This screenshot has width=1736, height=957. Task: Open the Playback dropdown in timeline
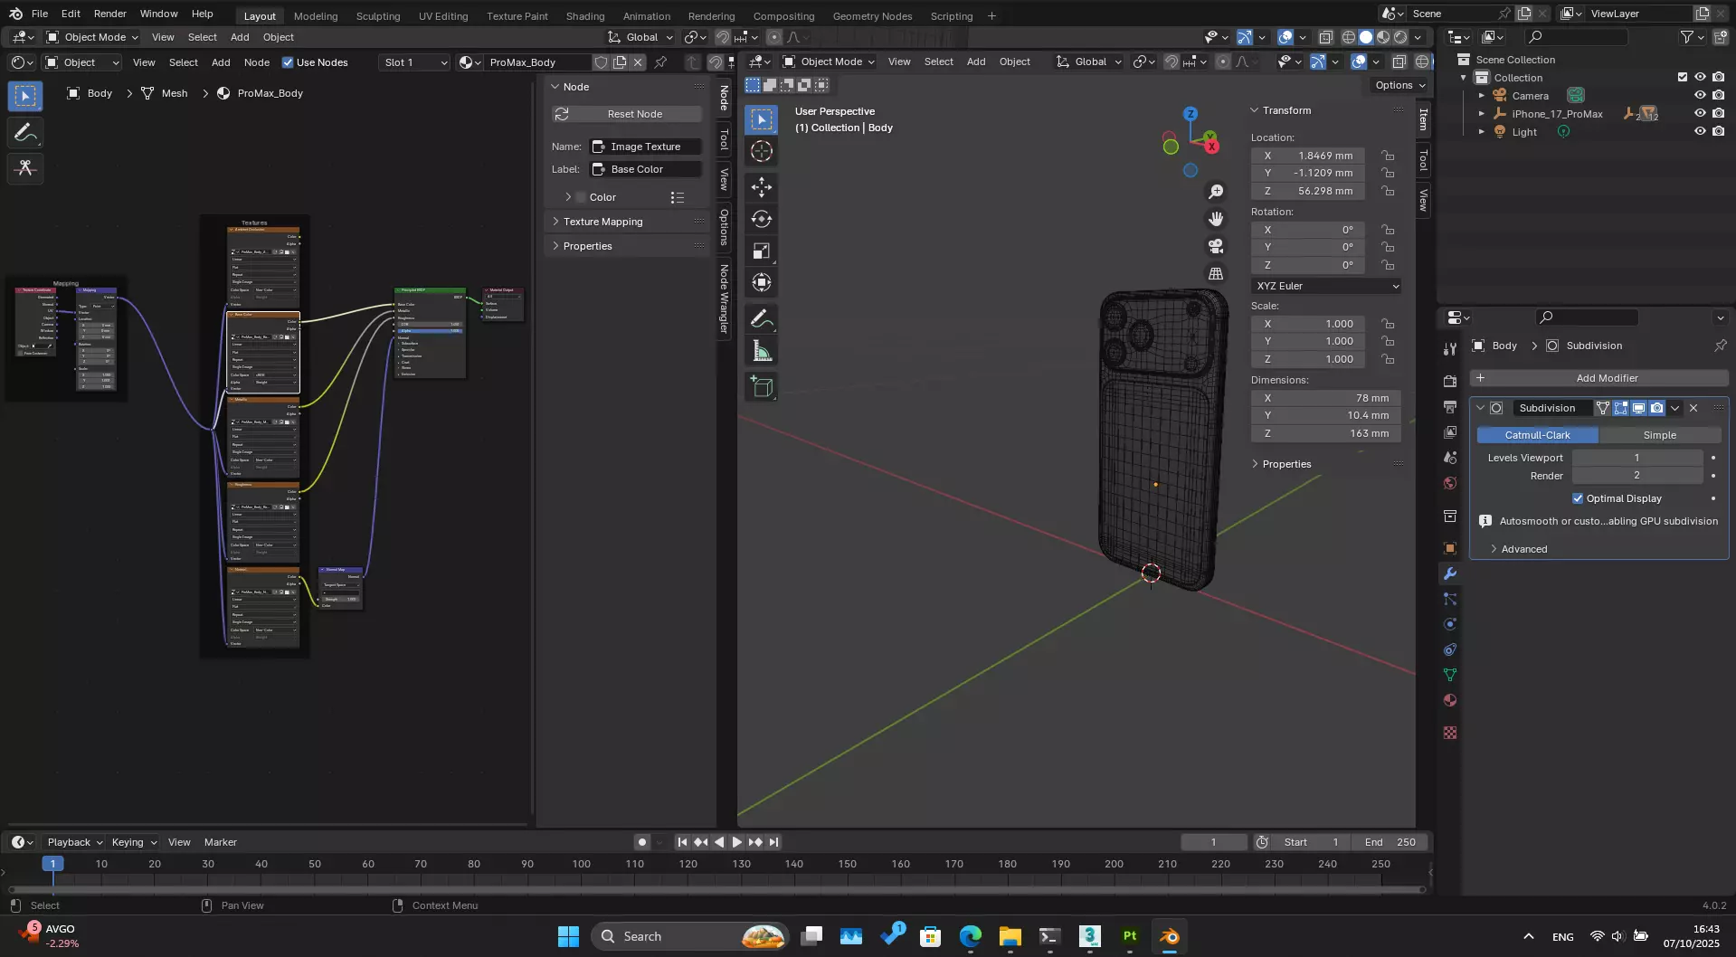click(74, 842)
